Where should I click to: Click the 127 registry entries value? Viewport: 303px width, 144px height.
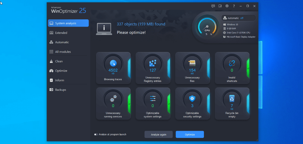click(153, 70)
